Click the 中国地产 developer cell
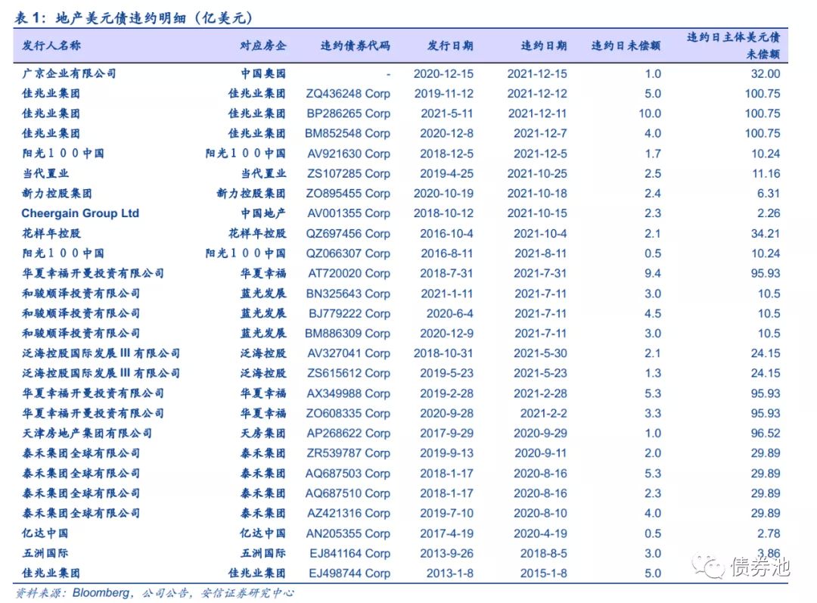The height and width of the screenshot is (603, 817). [x=263, y=213]
